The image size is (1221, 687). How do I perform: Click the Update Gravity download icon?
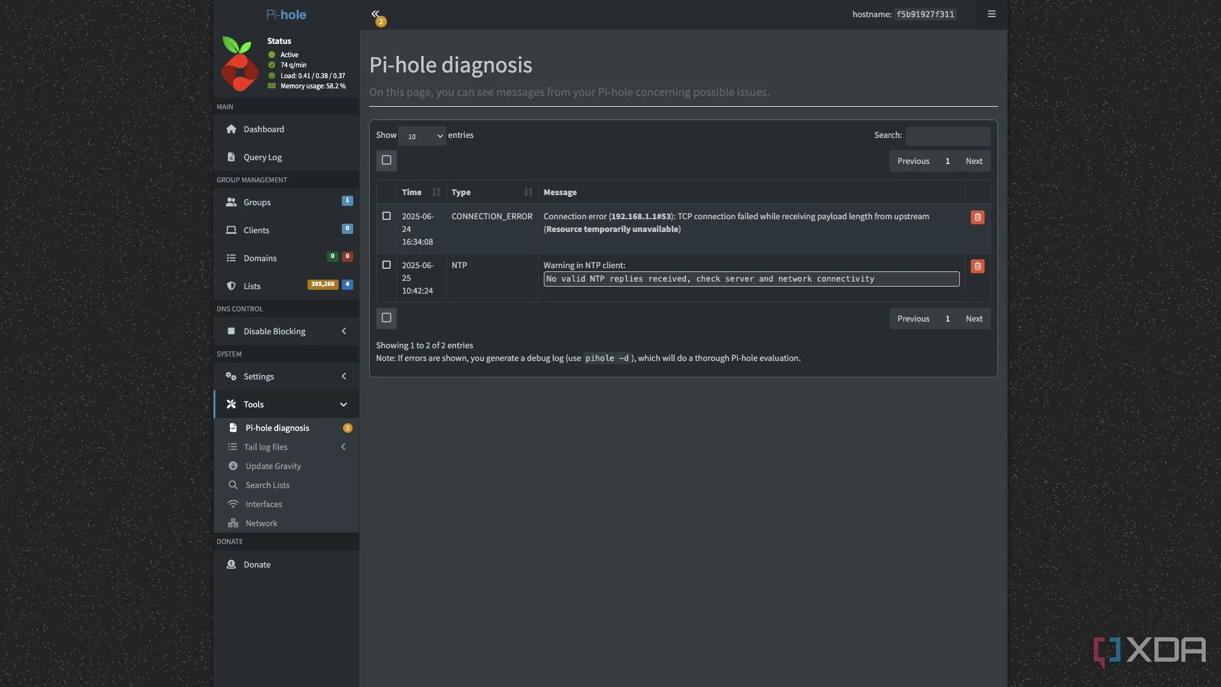[233, 466]
